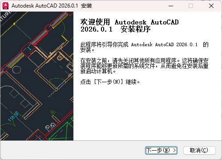
Task: Click the text 点击 [下一步(N)] 继续
Action: 110,82
